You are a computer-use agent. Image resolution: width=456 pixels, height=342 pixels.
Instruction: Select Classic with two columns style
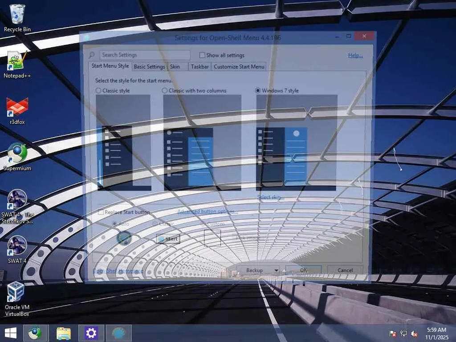pos(165,91)
